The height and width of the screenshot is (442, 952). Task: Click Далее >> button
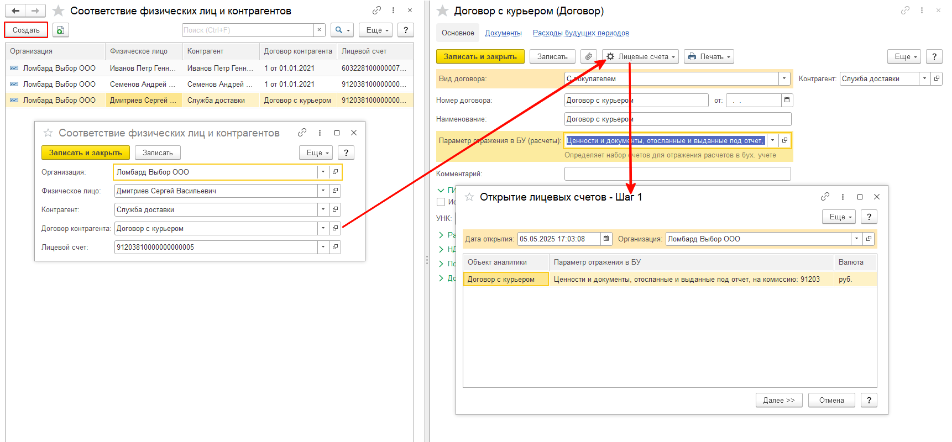click(778, 400)
